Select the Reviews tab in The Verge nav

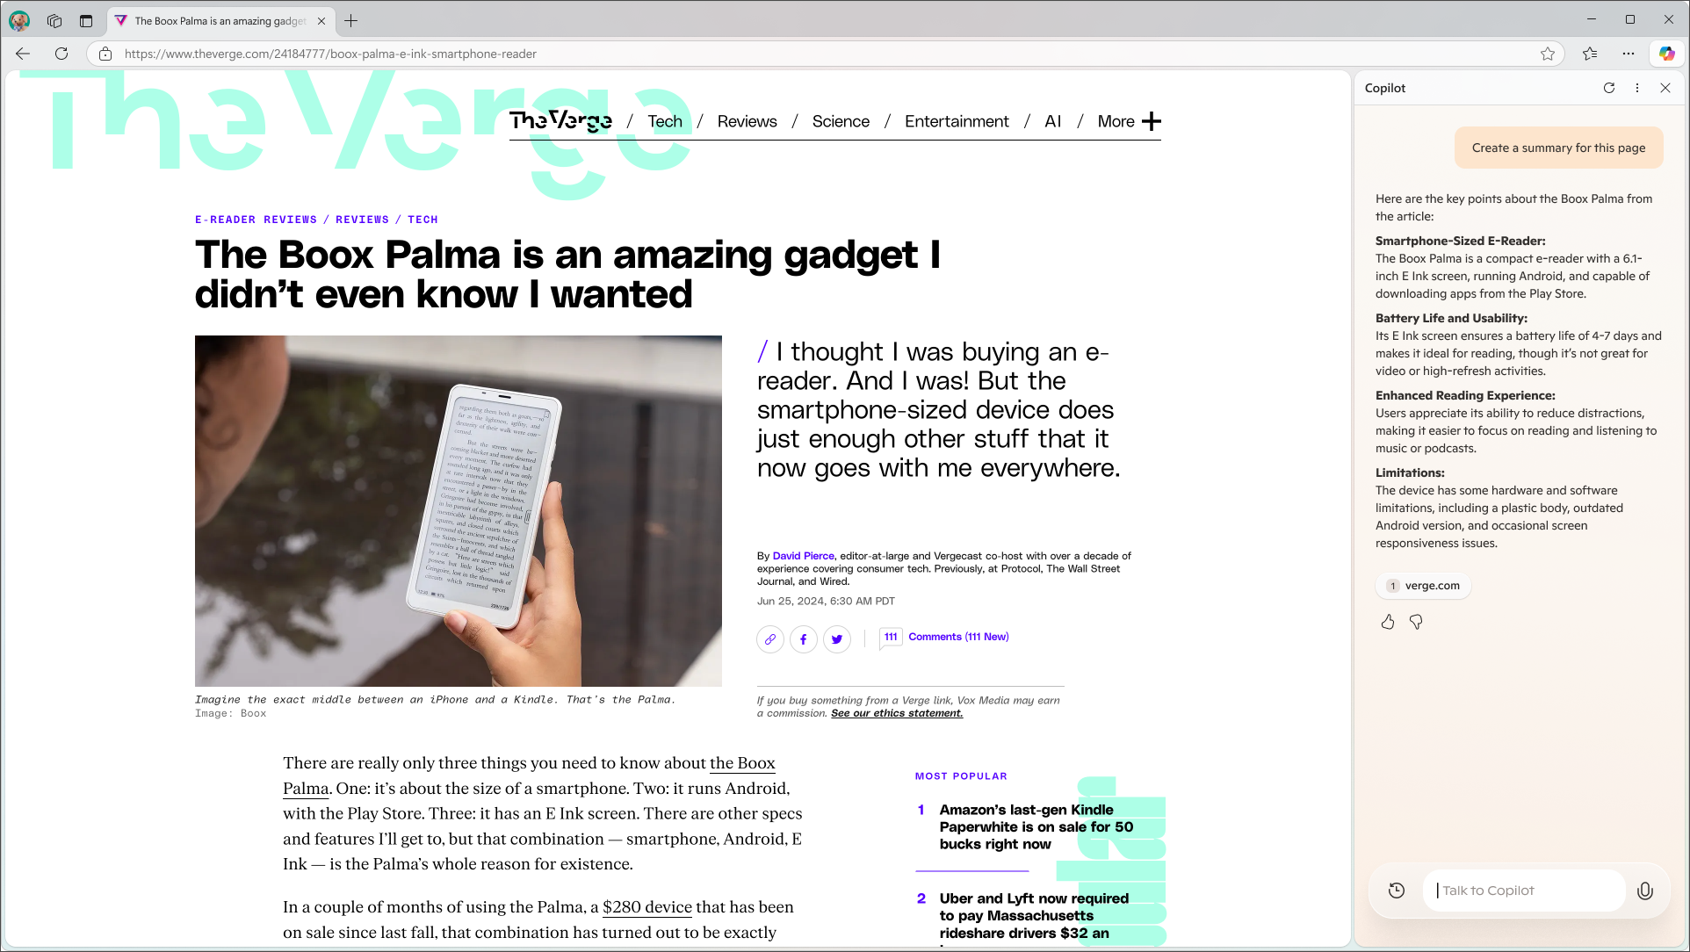coord(747,120)
